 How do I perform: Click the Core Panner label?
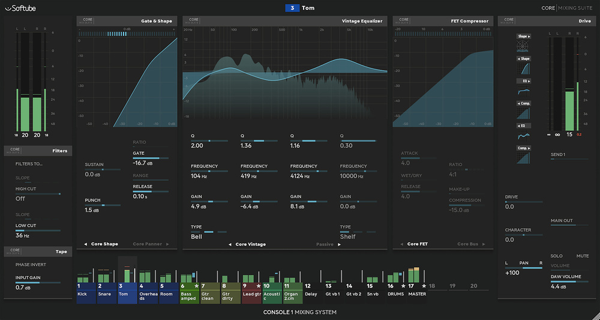click(x=147, y=244)
